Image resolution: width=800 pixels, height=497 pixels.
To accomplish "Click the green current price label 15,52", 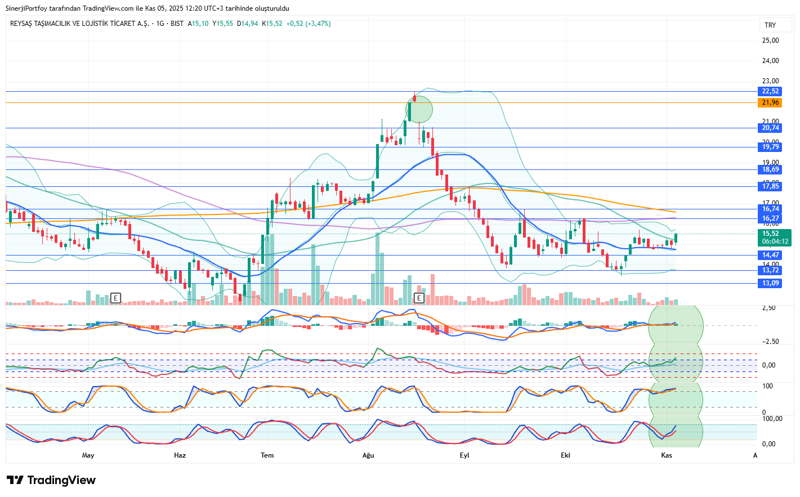I will click(x=771, y=234).
